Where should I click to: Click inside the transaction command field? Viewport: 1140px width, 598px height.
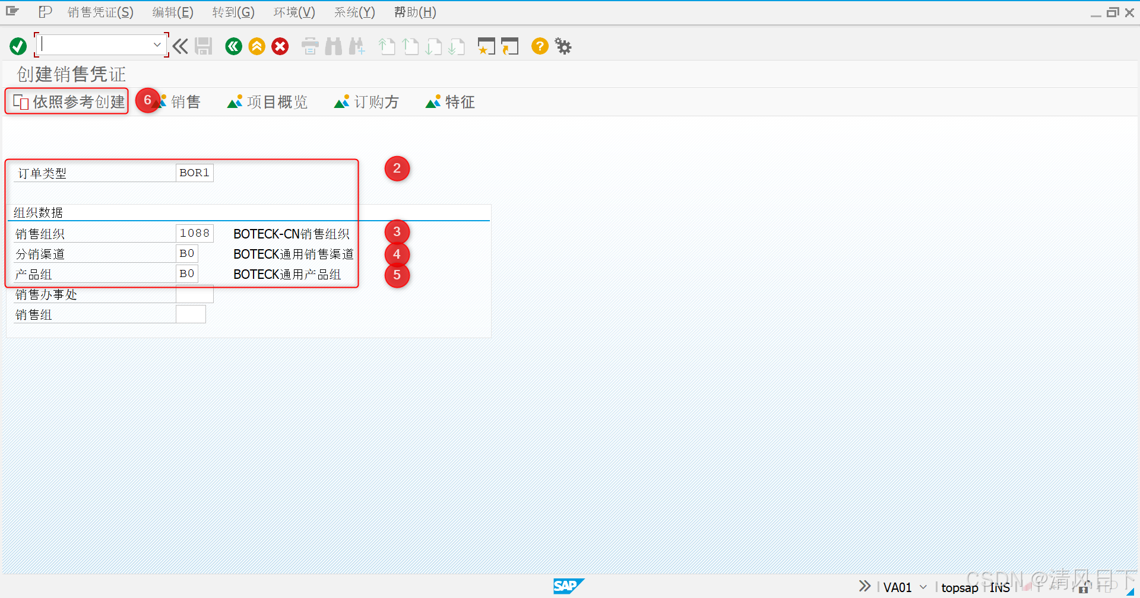coord(95,44)
